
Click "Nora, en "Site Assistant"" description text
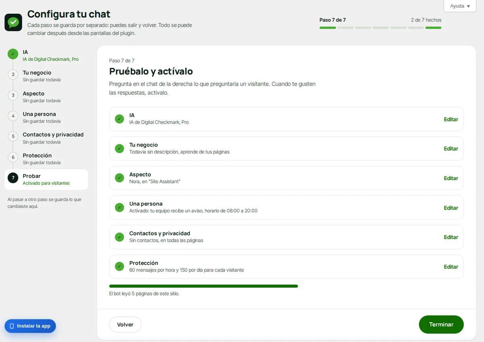click(x=155, y=182)
